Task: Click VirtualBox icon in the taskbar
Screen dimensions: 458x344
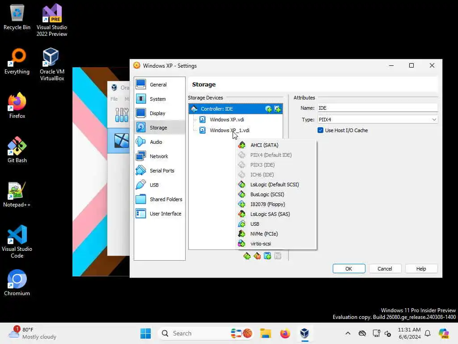Action: tap(304, 333)
